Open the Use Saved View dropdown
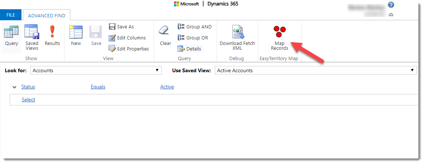 click(316, 70)
